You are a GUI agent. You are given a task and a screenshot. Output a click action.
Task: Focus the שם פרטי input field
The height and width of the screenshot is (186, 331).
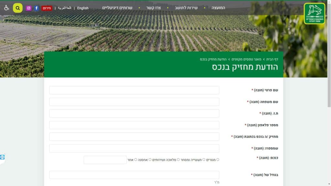coord(134,90)
